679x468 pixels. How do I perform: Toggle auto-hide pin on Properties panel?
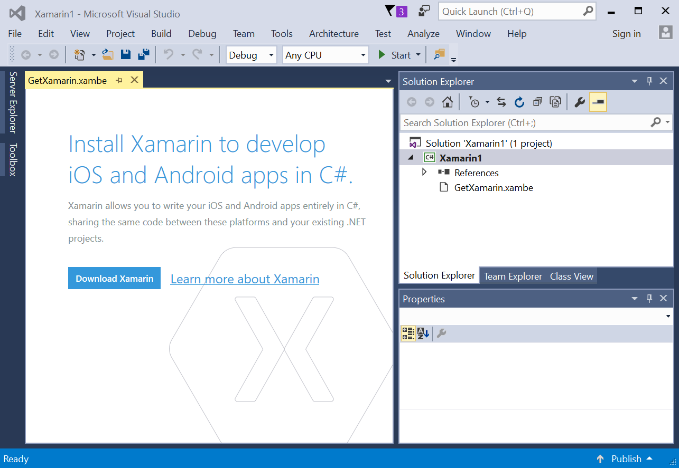pos(650,299)
